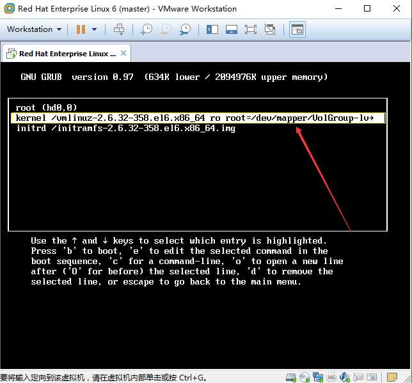The height and width of the screenshot is (383, 412).
Task: Toggle the console view icon
Action: [x=297, y=29]
